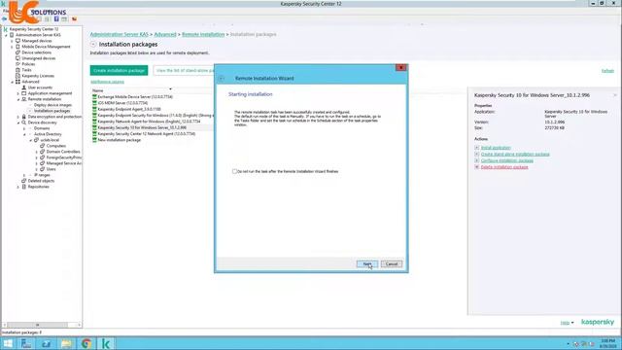Click Configure installation package link
622x350 pixels.
(507, 160)
